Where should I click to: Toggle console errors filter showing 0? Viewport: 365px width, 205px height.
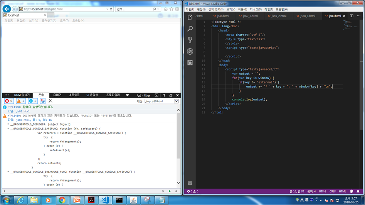coord(9,101)
